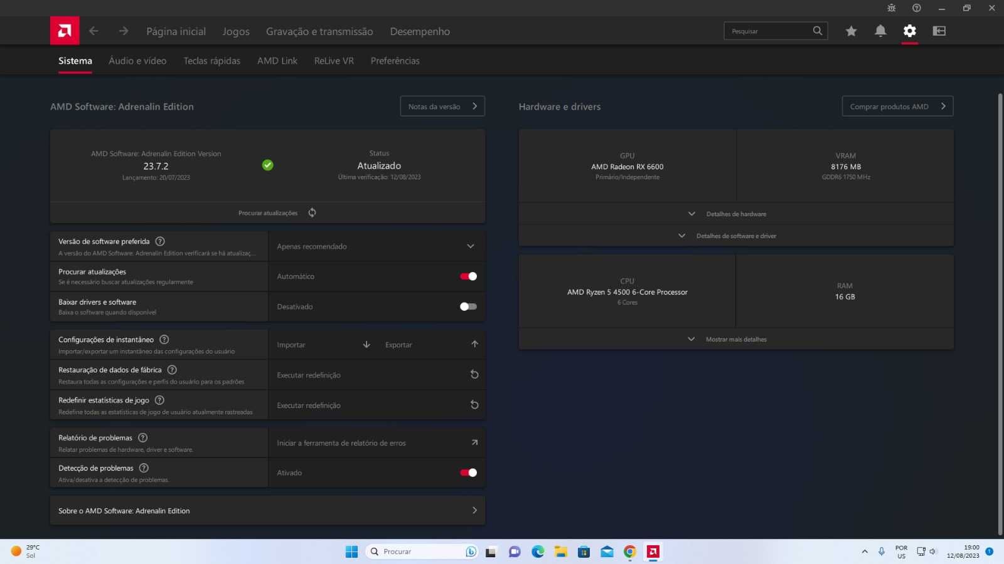Switch to Áudio e vídeo sub-tab
This screenshot has height=564, width=1004.
pyautogui.click(x=137, y=61)
